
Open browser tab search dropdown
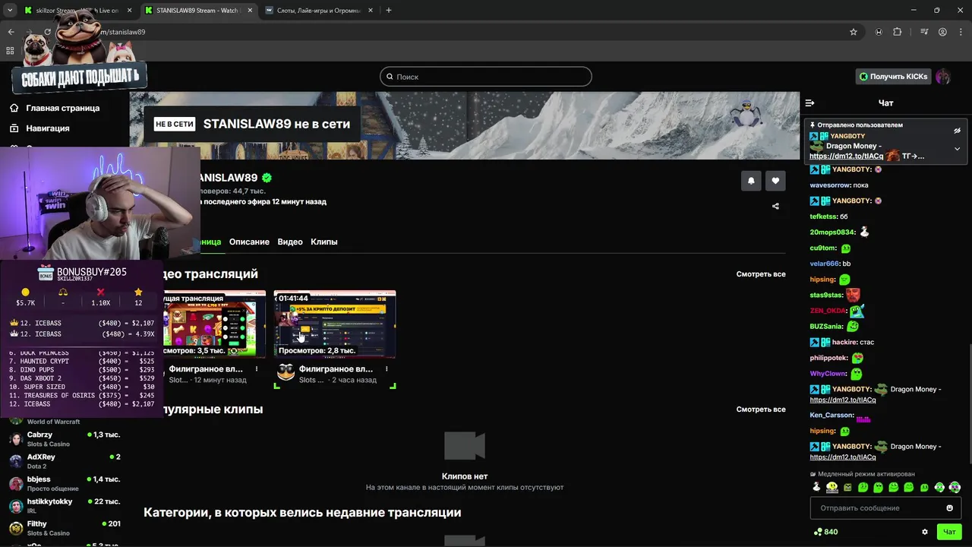point(10,11)
